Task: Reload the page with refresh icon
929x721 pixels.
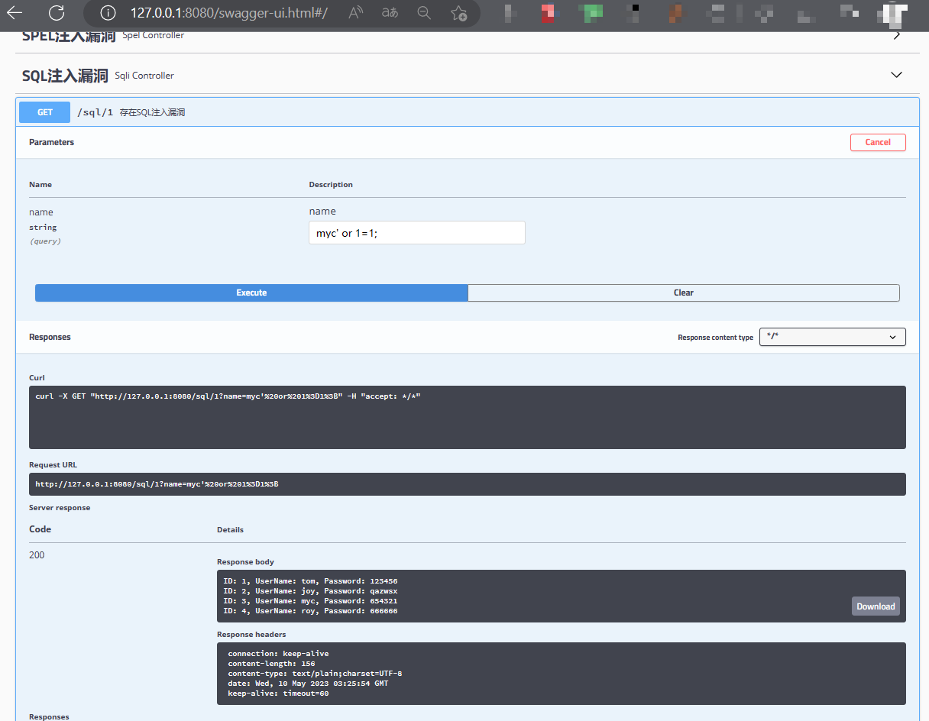Action: point(57,13)
